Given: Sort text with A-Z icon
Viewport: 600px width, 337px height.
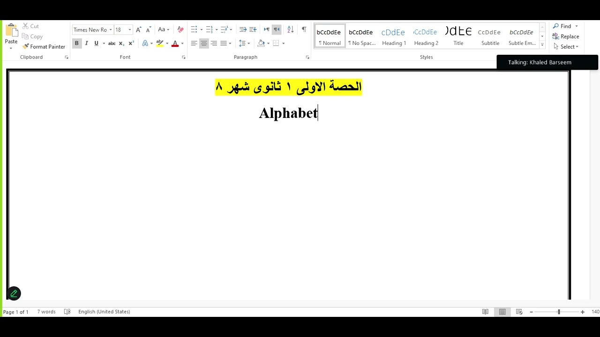Looking at the screenshot, I should (290, 29).
